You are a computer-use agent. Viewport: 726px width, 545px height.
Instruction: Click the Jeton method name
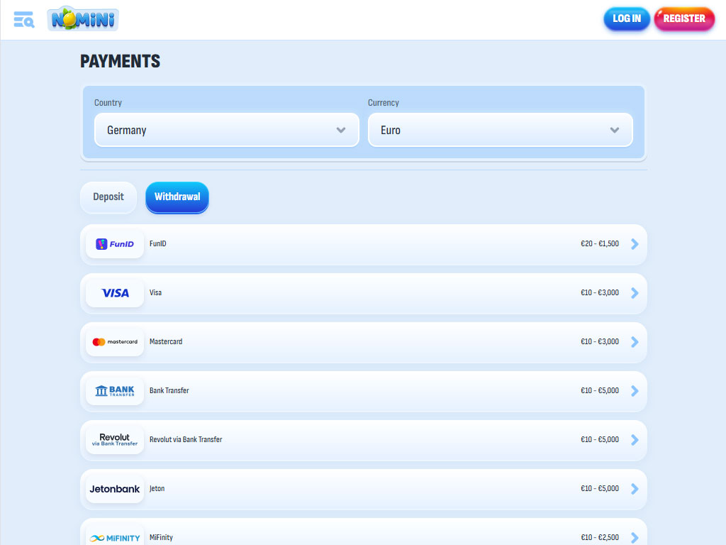pyautogui.click(x=157, y=488)
